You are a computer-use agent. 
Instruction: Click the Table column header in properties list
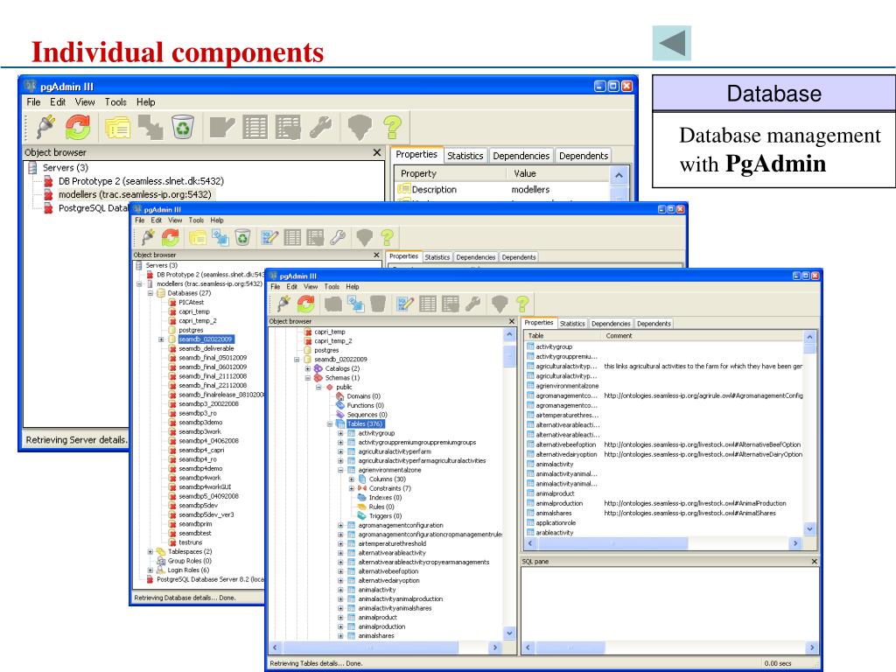click(x=563, y=336)
